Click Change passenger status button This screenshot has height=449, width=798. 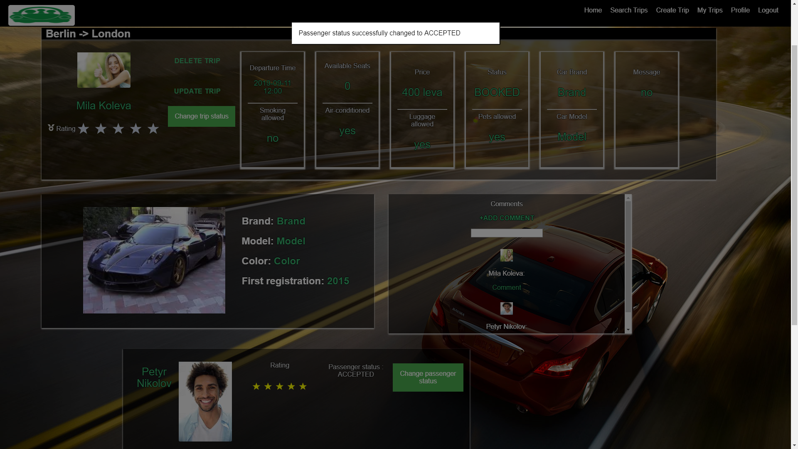click(x=428, y=377)
